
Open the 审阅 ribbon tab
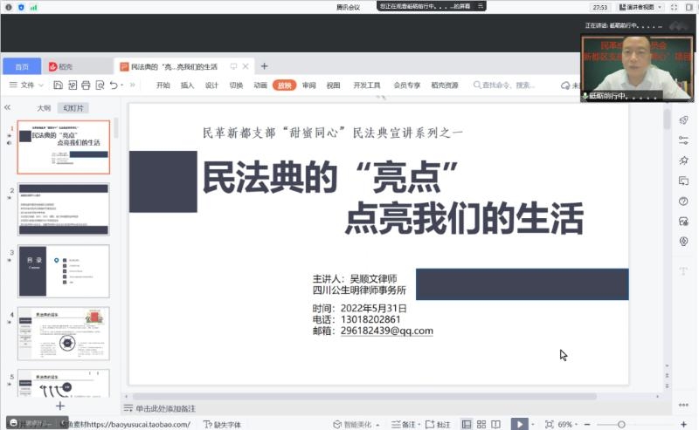(x=309, y=85)
